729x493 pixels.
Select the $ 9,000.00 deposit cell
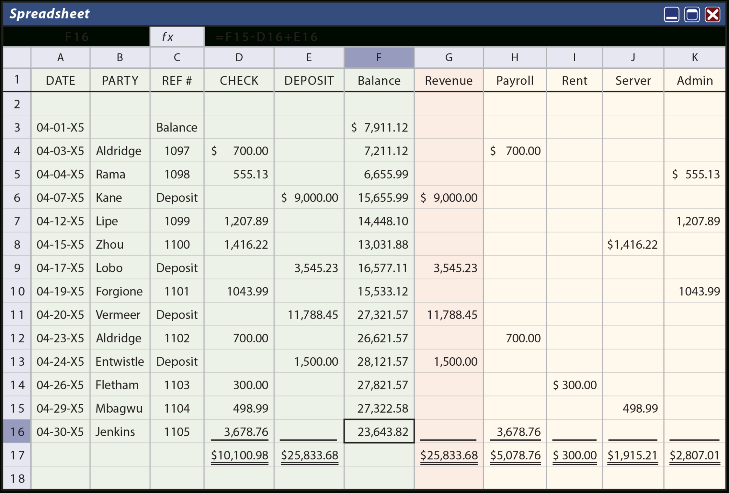tap(309, 198)
